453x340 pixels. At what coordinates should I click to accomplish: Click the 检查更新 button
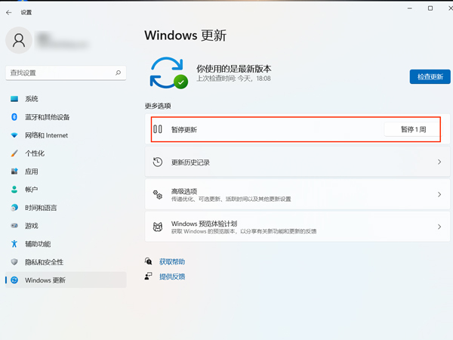[x=430, y=76]
